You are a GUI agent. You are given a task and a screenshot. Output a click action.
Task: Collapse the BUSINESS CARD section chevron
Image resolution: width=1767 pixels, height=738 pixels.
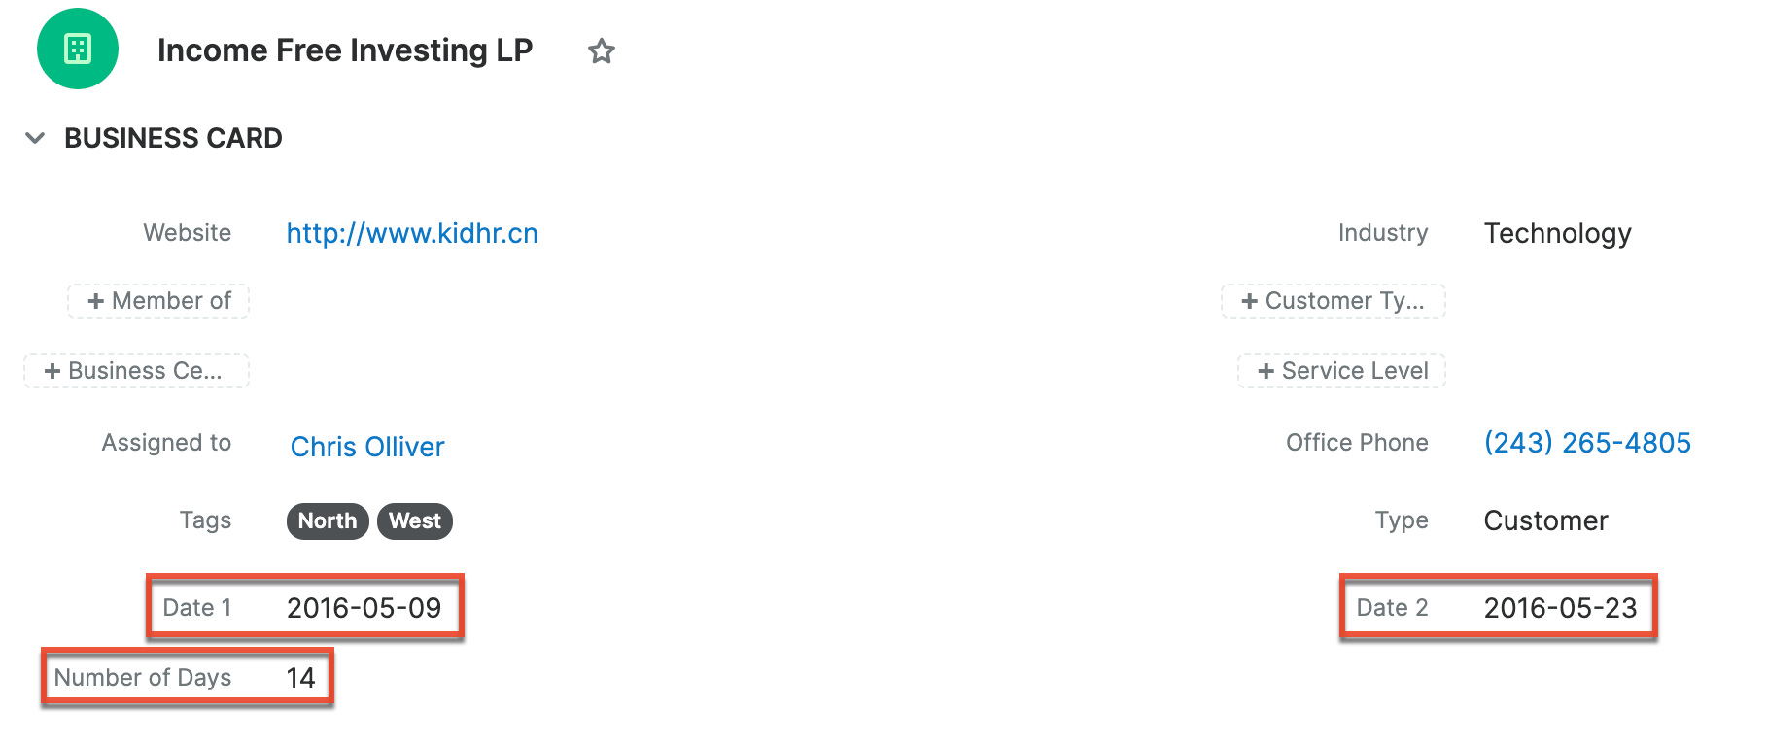(x=35, y=138)
